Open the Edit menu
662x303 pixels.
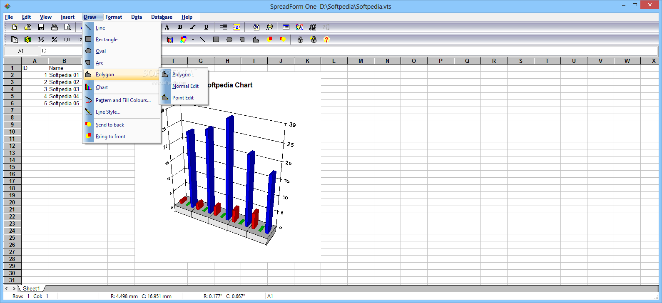point(26,17)
